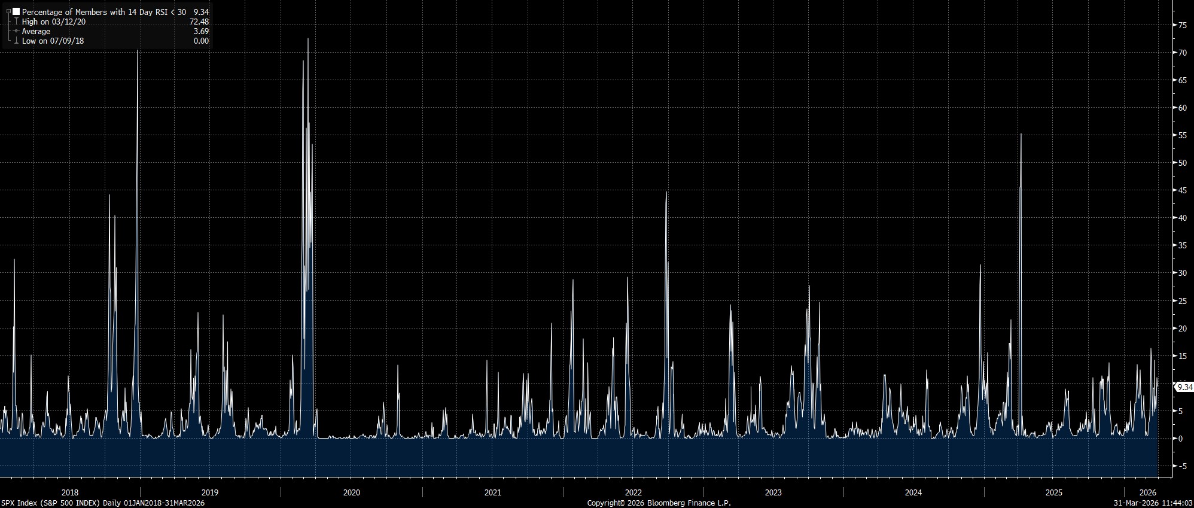Select the 'Percentage of Members with 14 Day RSI' series label

point(103,11)
